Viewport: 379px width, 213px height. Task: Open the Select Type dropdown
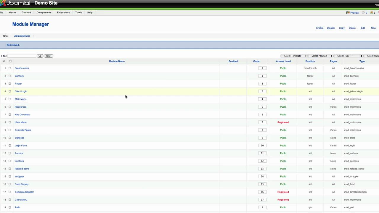(x=349, y=56)
